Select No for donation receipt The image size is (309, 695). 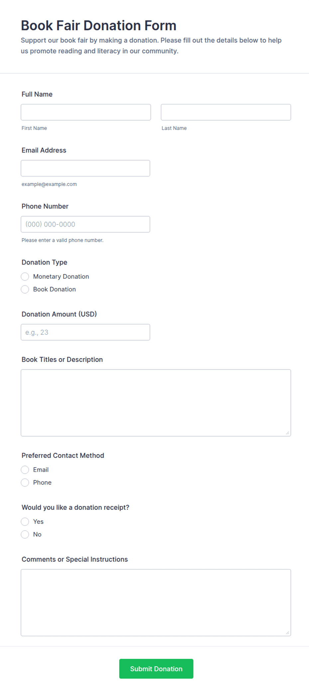pyautogui.click(x=25, y=534)
